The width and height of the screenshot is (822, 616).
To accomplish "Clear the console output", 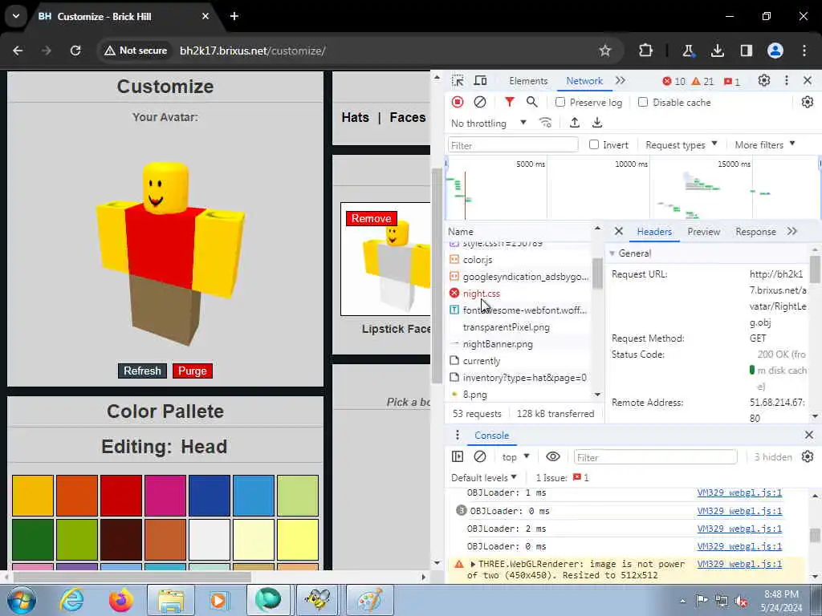I will click(x=480, y=456).
